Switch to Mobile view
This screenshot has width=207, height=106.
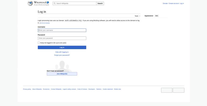117,89
